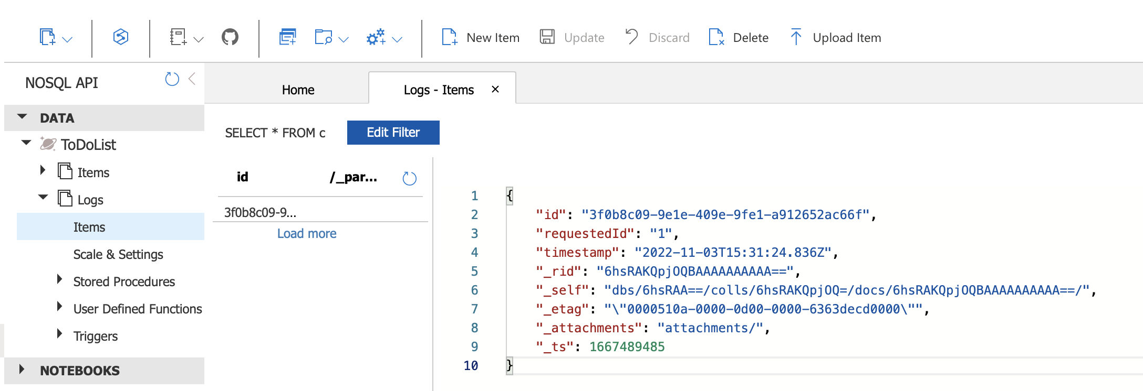Click the Update save button
Viewport: 1143px width, 391px height.
[x=572, y=37]
